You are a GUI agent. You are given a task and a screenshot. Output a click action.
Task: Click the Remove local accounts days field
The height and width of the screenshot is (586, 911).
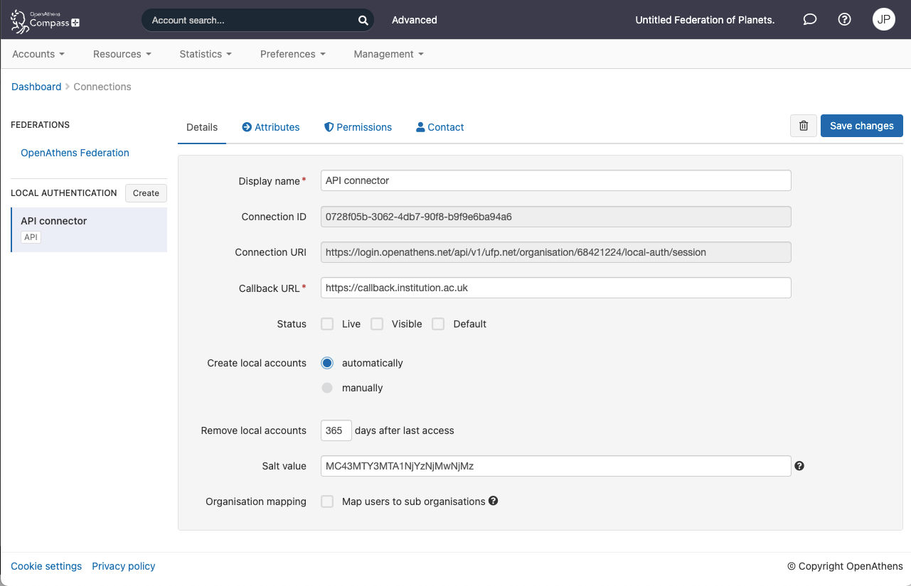pyautogui.click(x=336, y=430)
